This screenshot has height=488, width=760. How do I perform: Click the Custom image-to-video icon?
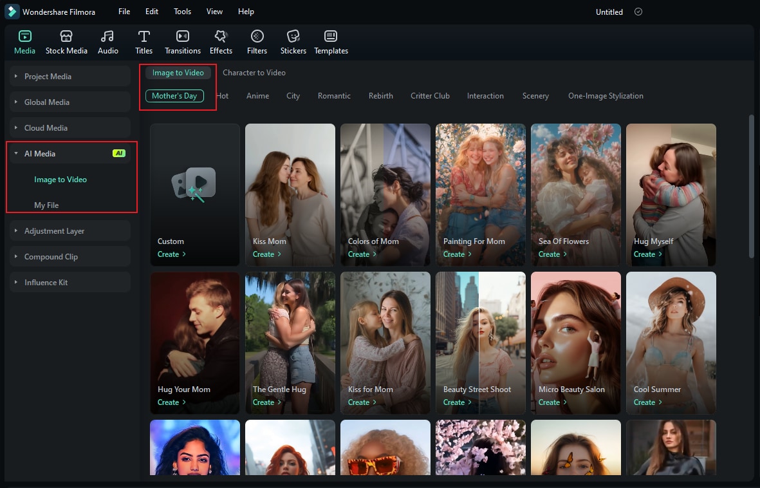coord(194,184)
